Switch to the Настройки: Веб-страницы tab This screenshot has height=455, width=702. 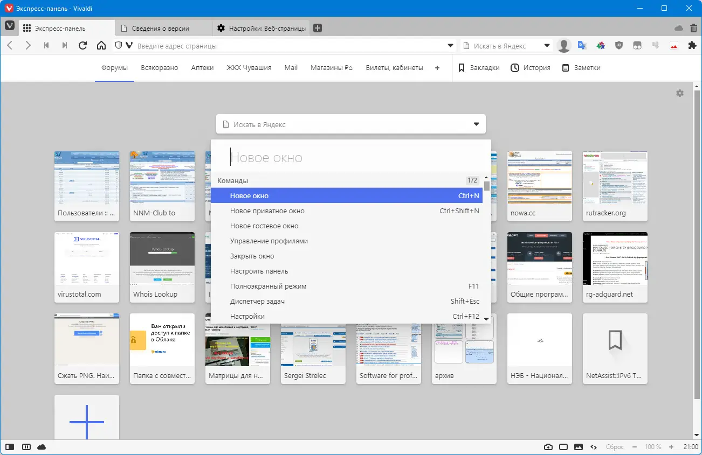pyautogui.click(x=260, y=28)
